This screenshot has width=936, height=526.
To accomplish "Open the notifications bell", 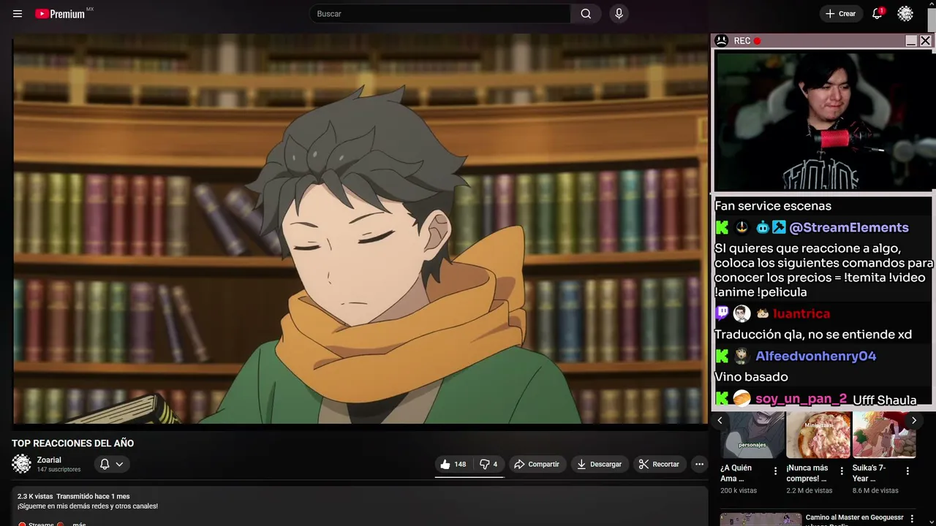I will coord(877,14).
